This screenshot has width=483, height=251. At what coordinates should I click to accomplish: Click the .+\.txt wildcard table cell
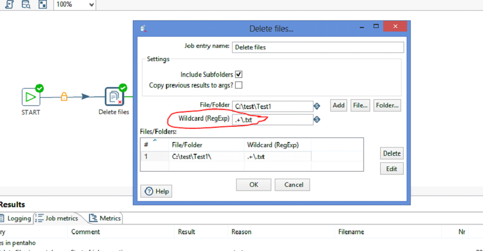pos(277,156)
